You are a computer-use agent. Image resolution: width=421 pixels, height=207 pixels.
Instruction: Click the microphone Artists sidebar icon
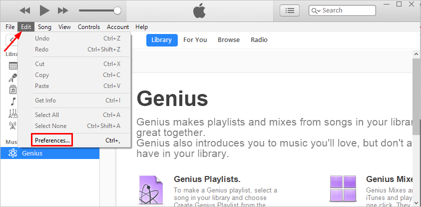coord(12,77)
